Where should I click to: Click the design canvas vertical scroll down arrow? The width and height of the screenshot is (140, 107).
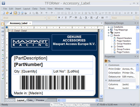(101, 96)
